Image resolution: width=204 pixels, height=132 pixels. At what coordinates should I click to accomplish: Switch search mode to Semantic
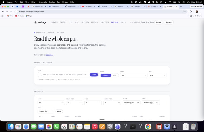coord(106,75)
